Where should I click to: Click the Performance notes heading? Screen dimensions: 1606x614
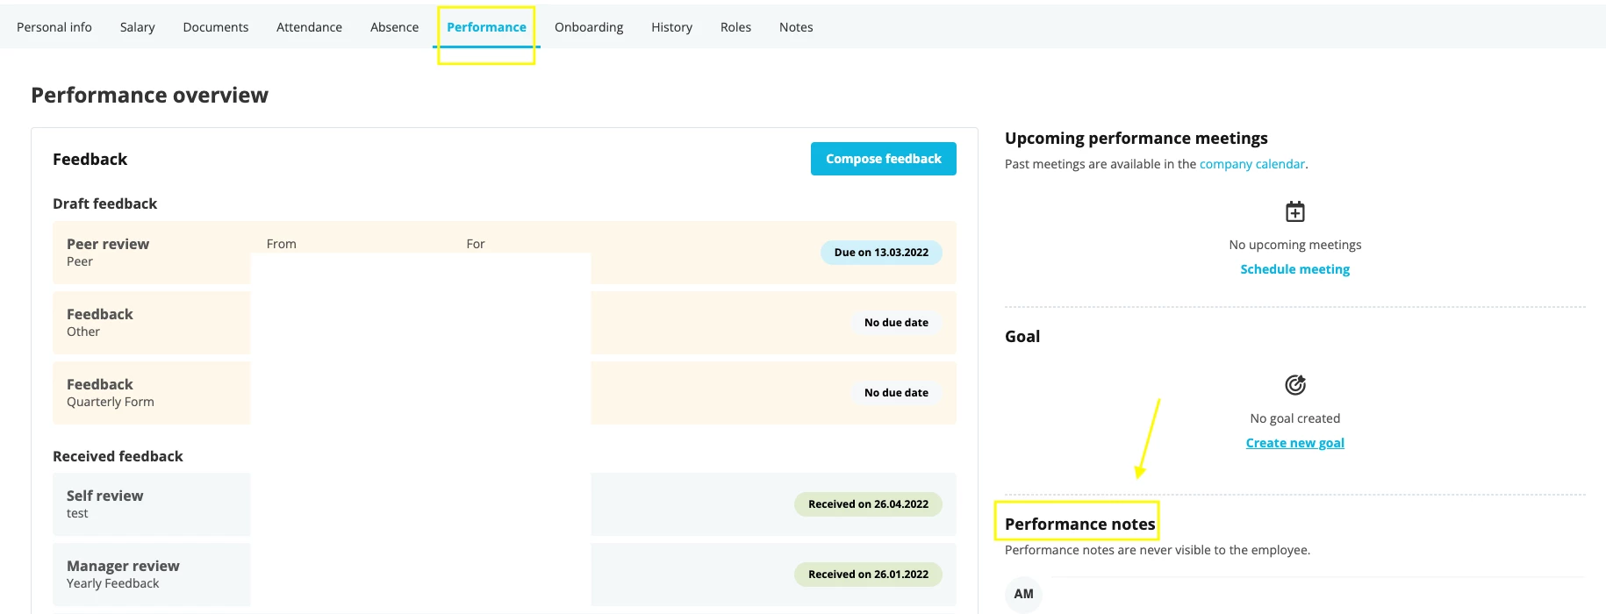pos(1079,525)
